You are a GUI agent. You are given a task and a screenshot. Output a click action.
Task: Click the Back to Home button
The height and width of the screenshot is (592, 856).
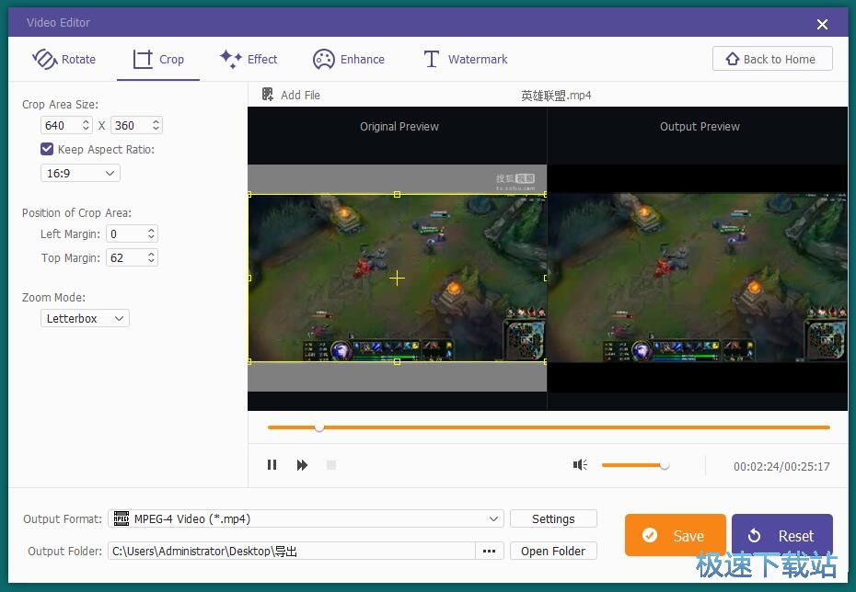pyautogui.click(x=772, y=59)
